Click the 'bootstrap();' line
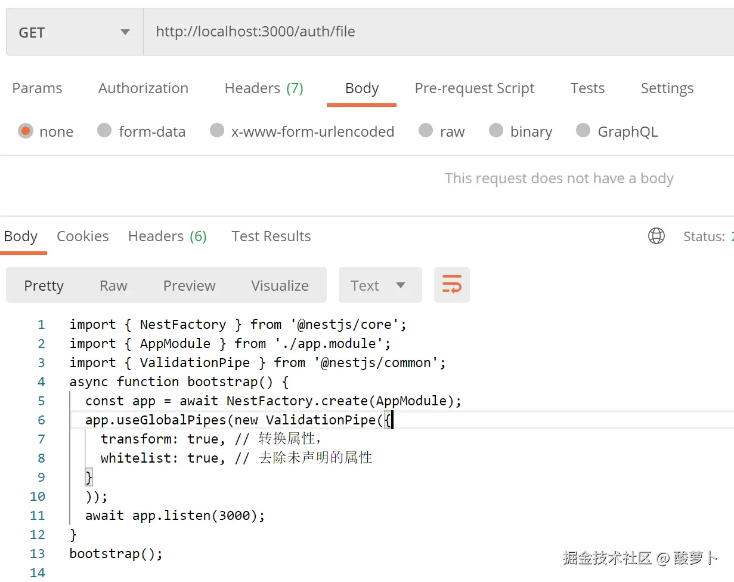The width and height of the screenshot is (734, 582). 116,553
